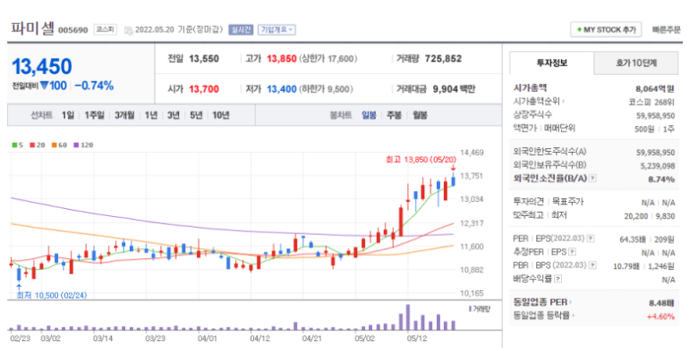Click the 최고 13,850 (05/20) chart label

tap(421, 160)
